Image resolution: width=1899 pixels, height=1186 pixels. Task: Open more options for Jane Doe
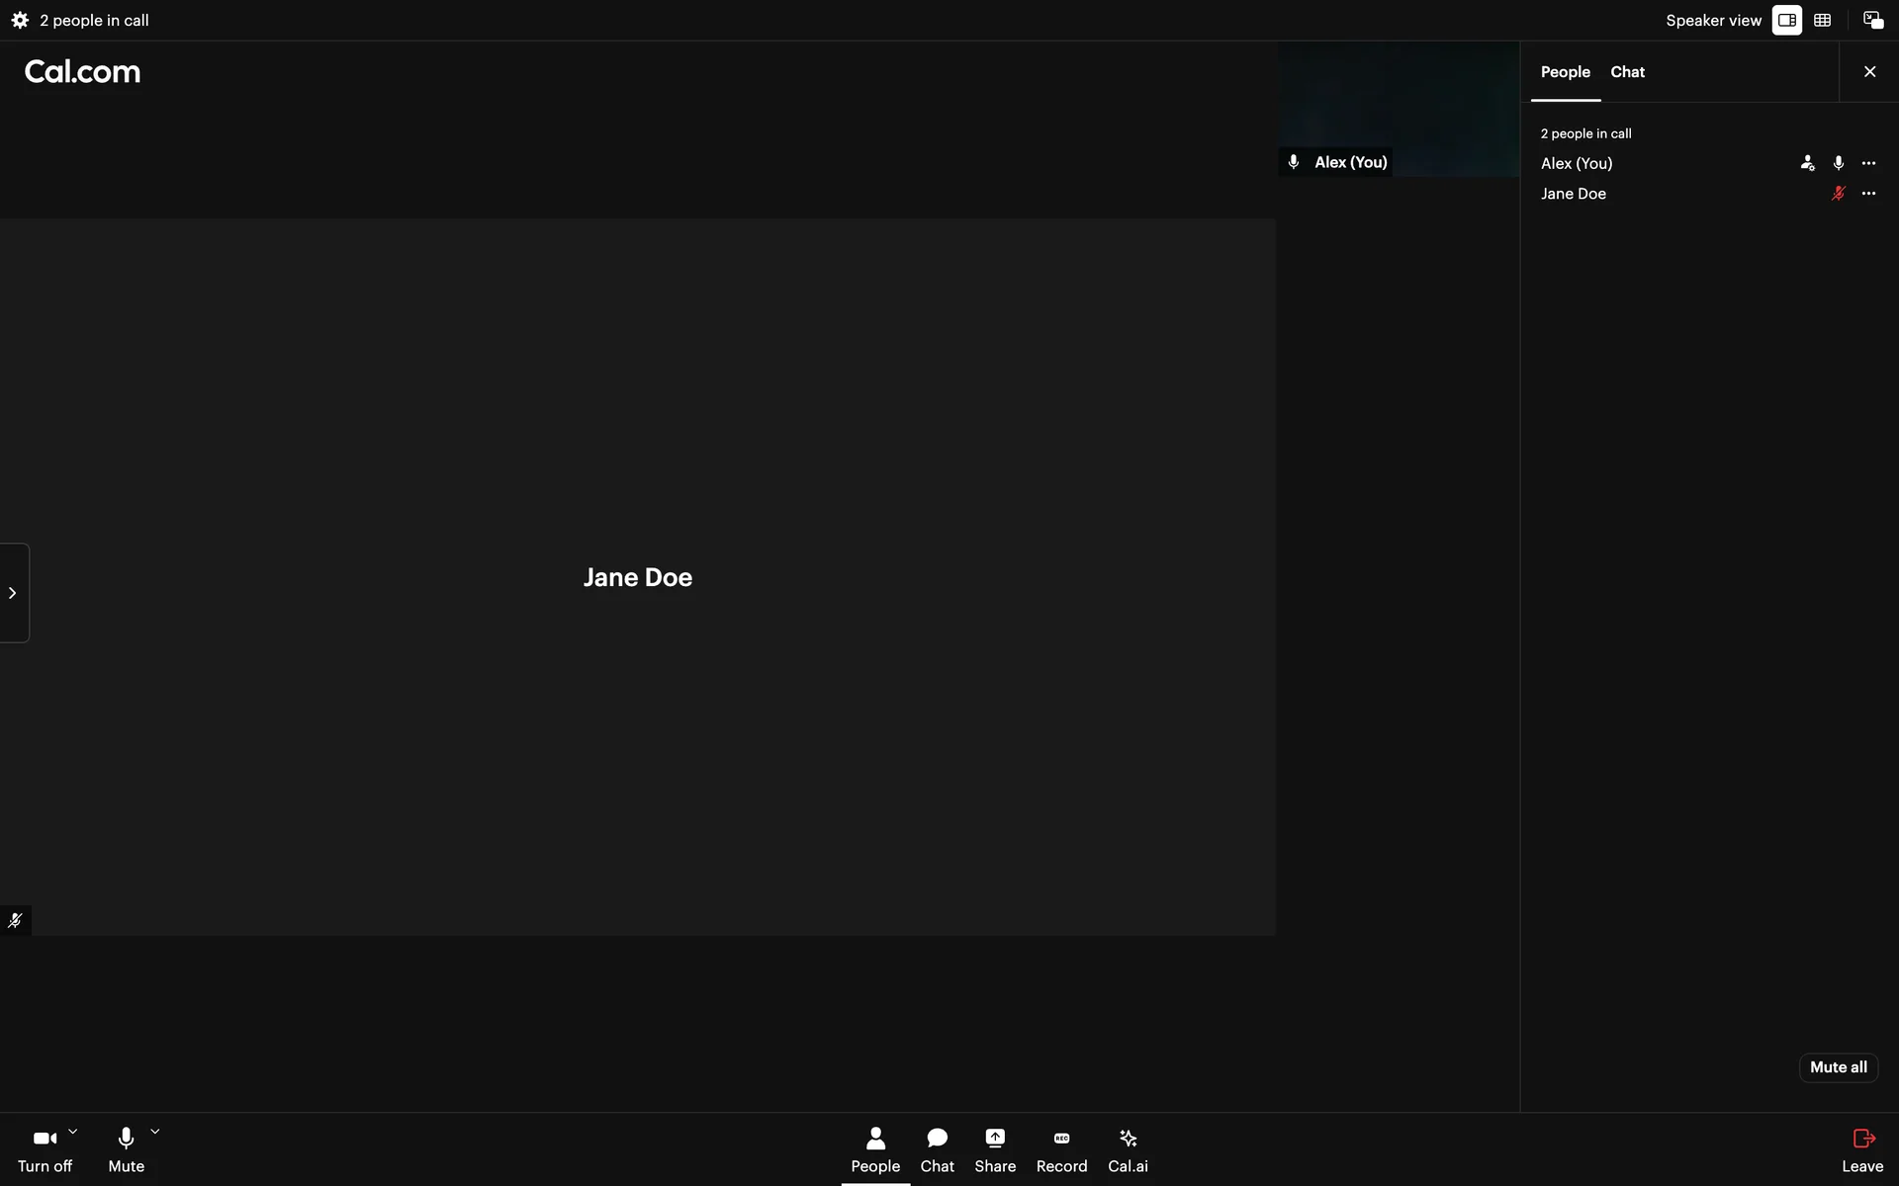pyautogui.click(x=1868, y=194)
